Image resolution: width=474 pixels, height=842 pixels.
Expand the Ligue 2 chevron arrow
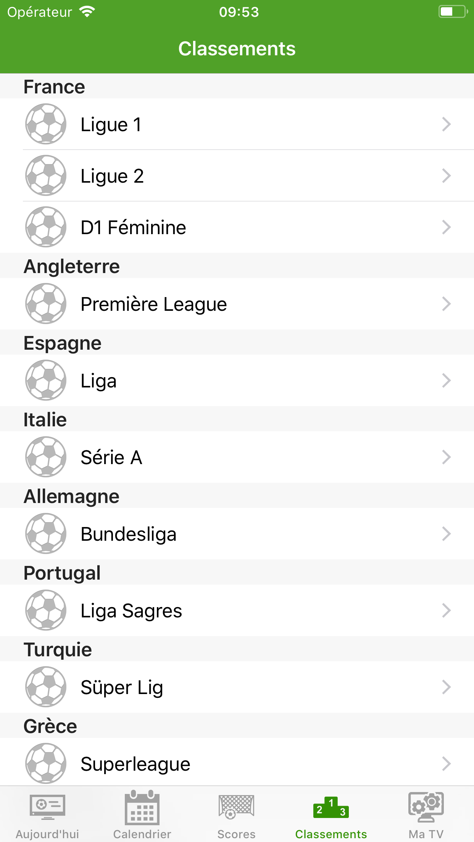446,176
